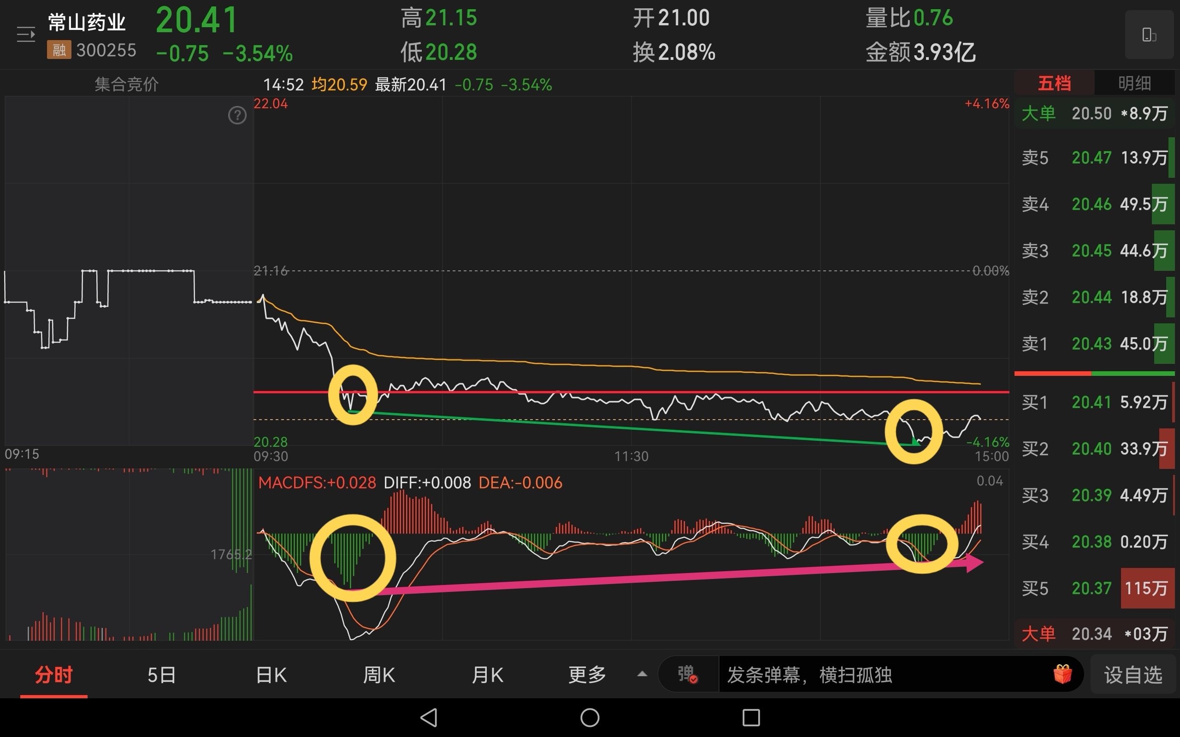1180x737 pixels.
Task: Click the call auction help question mark
Action: pyautogui.click(x=237, y=116)
